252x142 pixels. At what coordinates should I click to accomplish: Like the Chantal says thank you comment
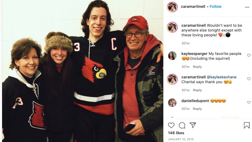(x=249, y=79)
